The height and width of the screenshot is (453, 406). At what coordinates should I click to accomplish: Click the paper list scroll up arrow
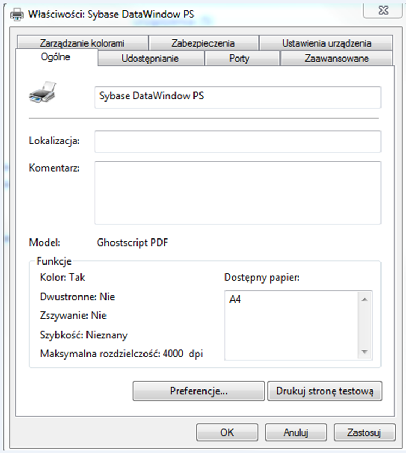click(365, 300)
